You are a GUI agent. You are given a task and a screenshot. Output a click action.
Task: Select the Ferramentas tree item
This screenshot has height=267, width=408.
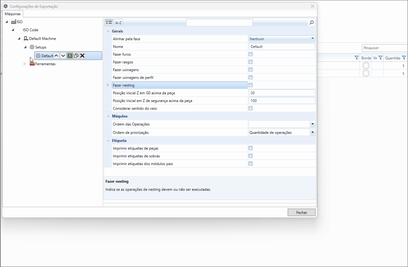(45, 64)
